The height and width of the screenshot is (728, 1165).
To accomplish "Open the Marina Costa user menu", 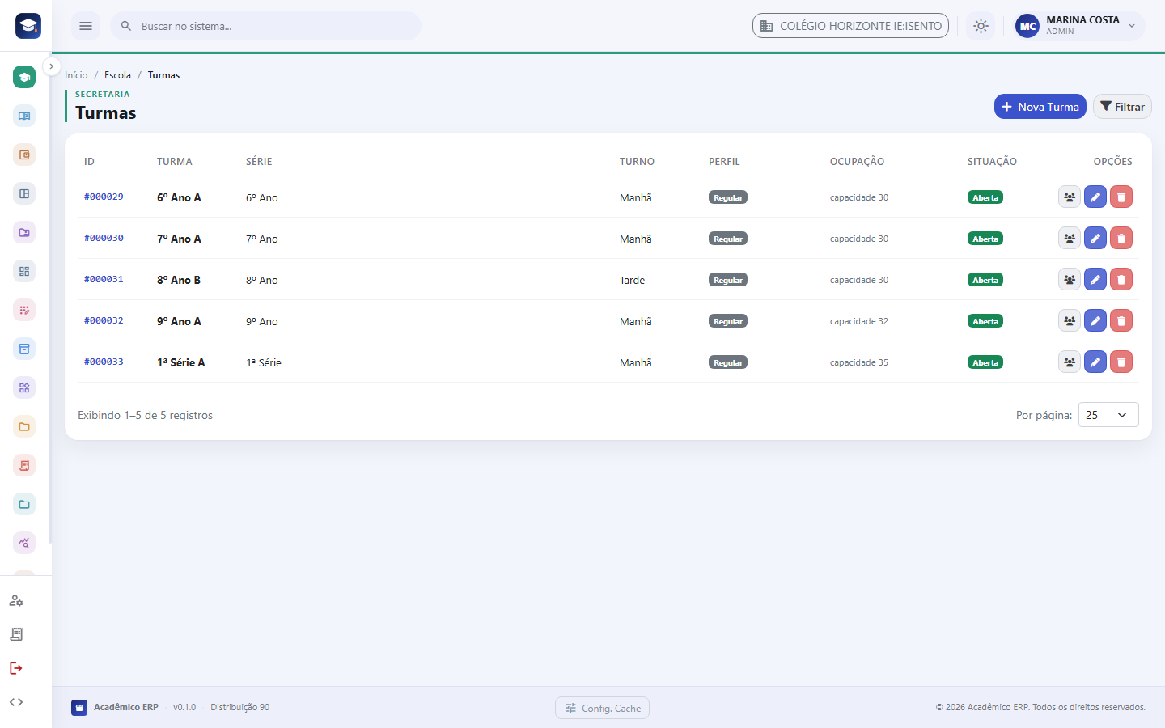I will pyautogui.click(x=1079, y=26).
